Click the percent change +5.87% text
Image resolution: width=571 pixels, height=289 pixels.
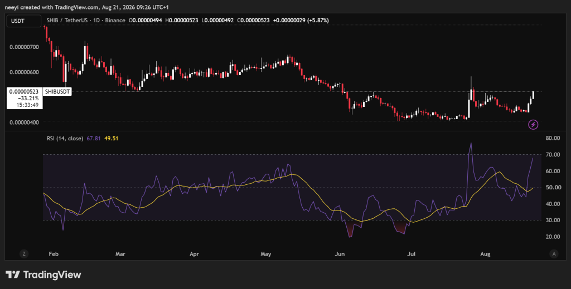(318, 21)
